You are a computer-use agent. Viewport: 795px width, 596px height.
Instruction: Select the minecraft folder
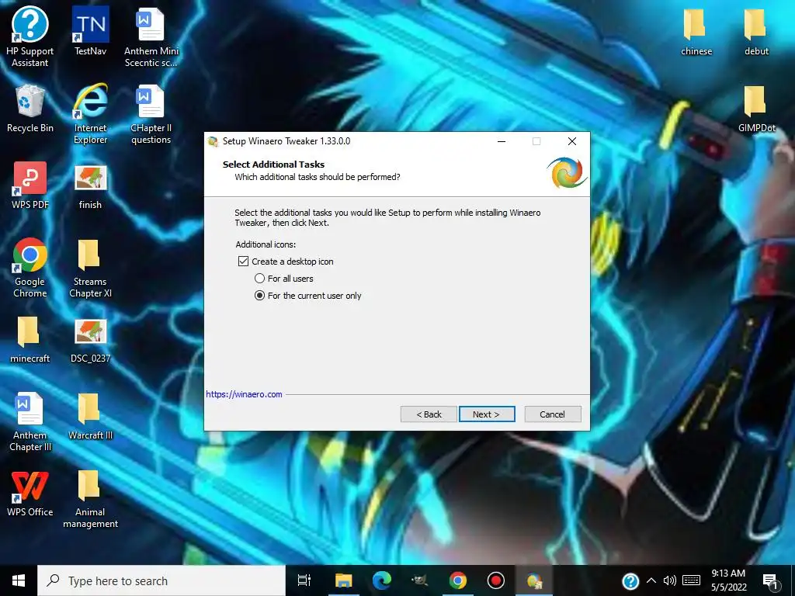(30, 340)
